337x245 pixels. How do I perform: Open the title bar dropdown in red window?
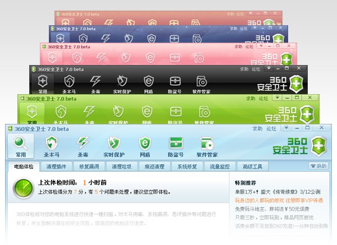pyautogui.click(x=251, y=13)
